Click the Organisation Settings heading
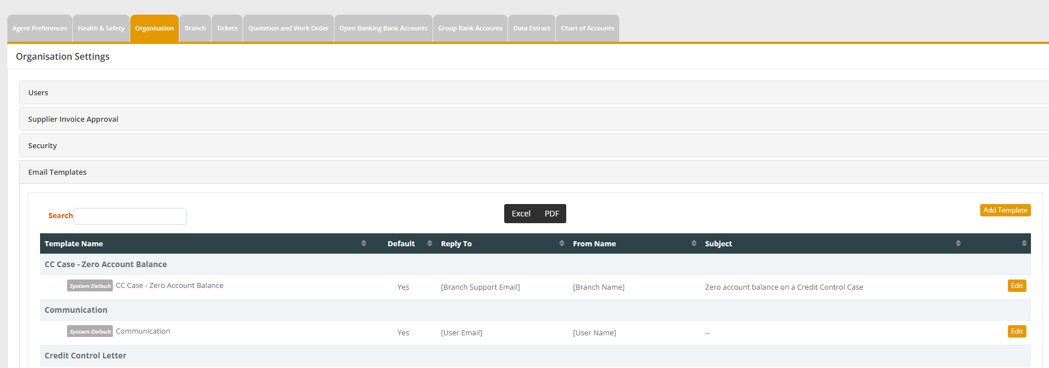Screen dimensions: 1049x368 tap(63, 56)
